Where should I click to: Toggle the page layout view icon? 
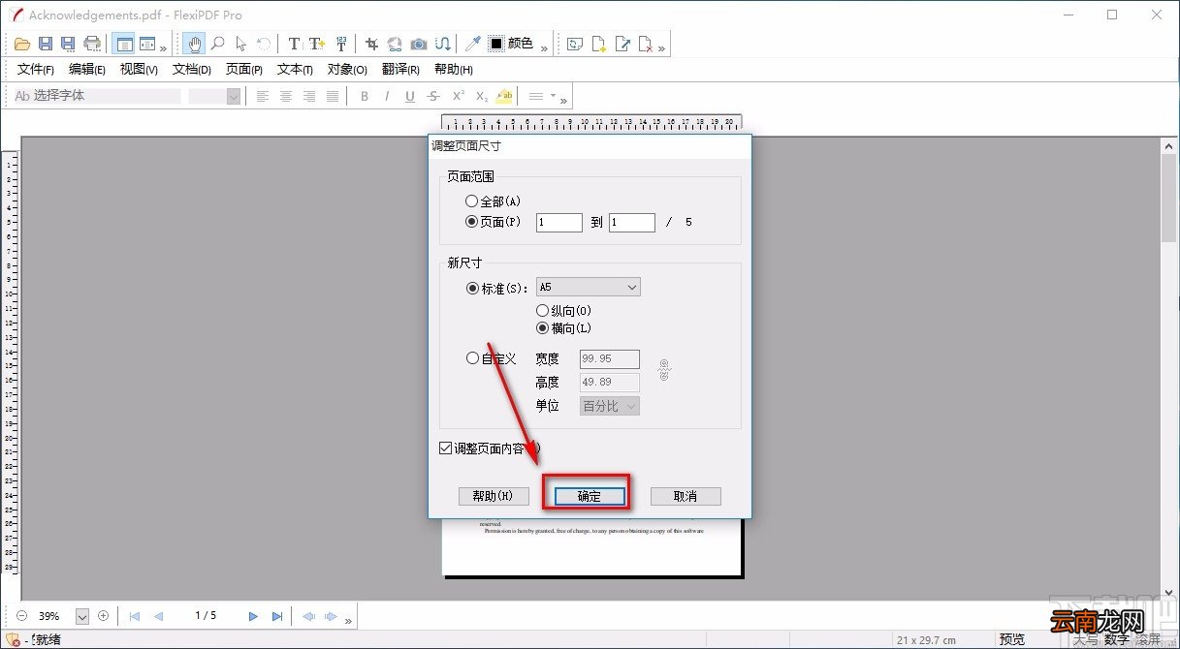pos(123,44)
